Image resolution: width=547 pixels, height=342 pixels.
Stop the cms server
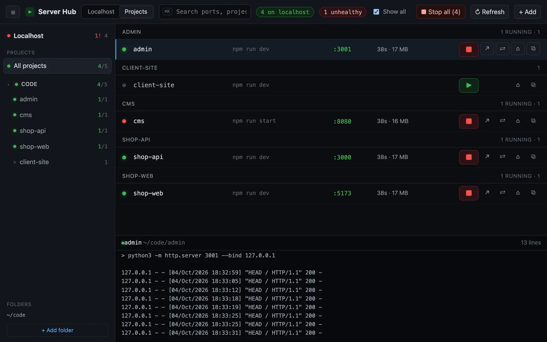(x=468, y=121)
